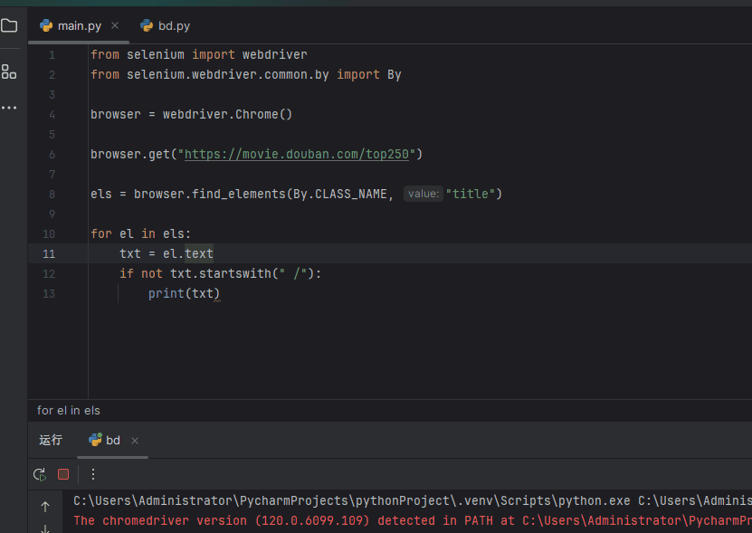
Task: Rerun the bd run configuration
Action: (x=39, y=474)
